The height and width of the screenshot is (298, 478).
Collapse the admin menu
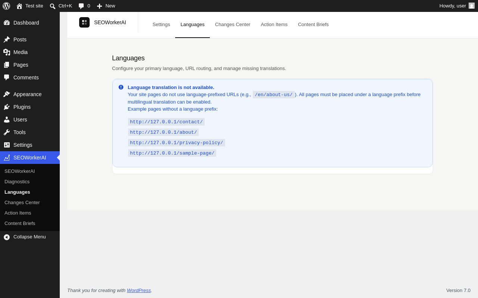click(x=30, y=237)
